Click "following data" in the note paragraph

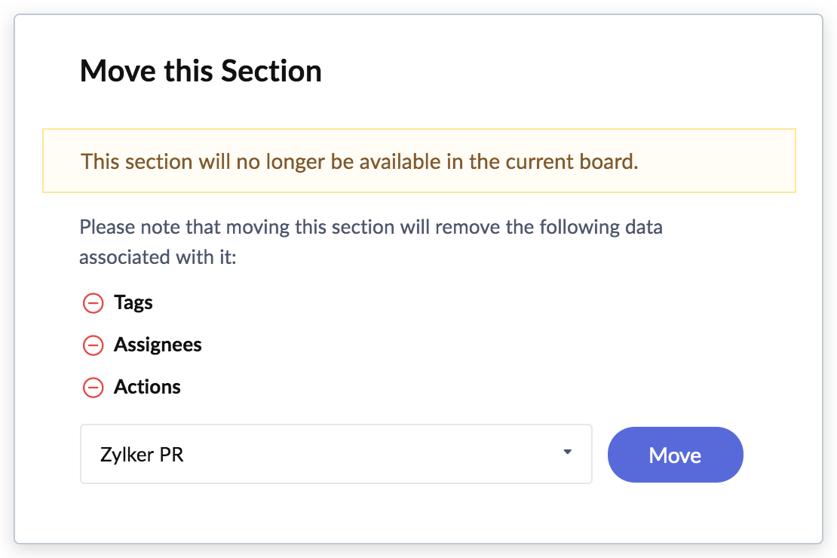coord(606,227)
